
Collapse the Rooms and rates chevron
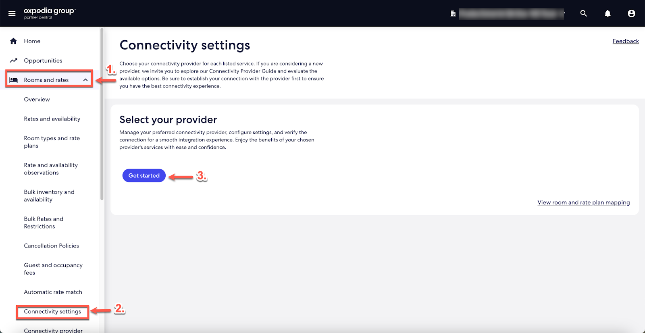point(85,80)
